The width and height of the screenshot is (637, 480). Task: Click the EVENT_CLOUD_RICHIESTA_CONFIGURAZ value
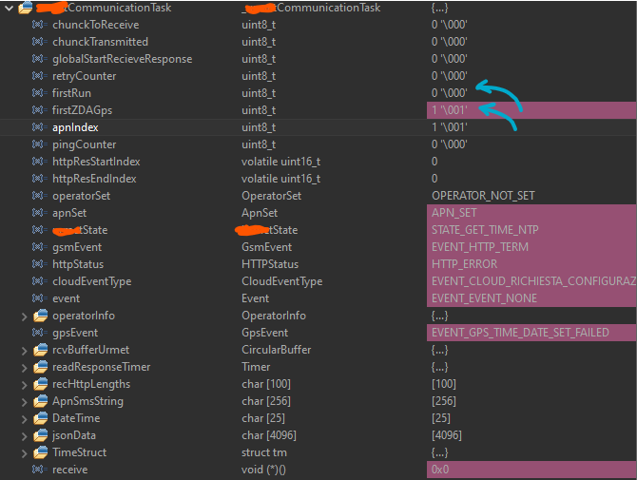(x=533, y=281)
